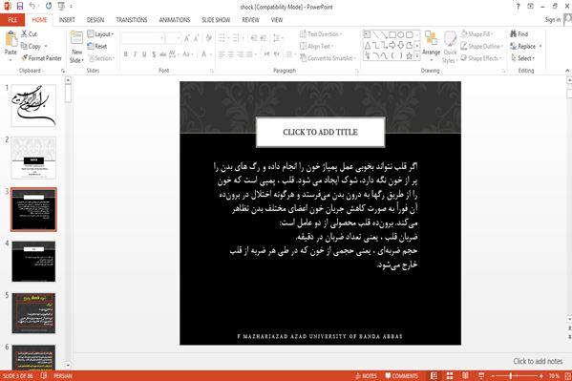Screen dimensions: 572x381
Task: Switch to the TRANSITIONS tab
Action: click(x=132, y=20)
